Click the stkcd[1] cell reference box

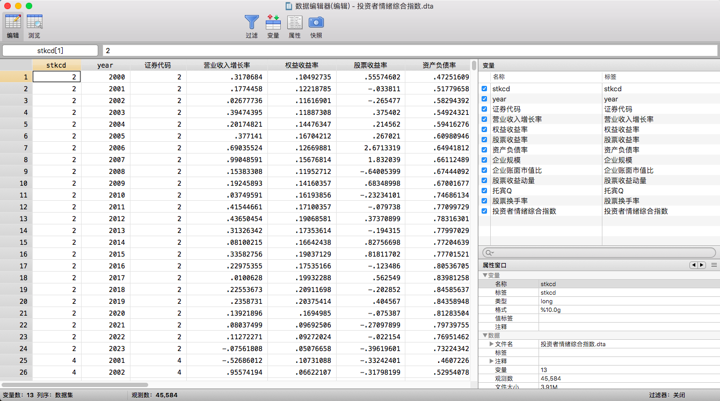pos(50,50)
